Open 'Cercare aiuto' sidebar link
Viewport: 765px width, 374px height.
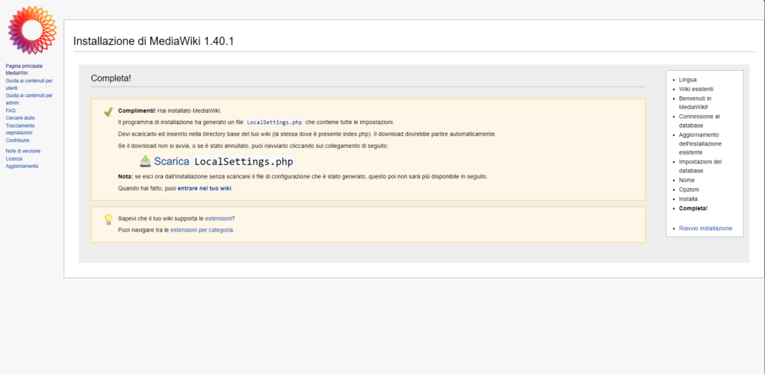click(x=20, y=118)
